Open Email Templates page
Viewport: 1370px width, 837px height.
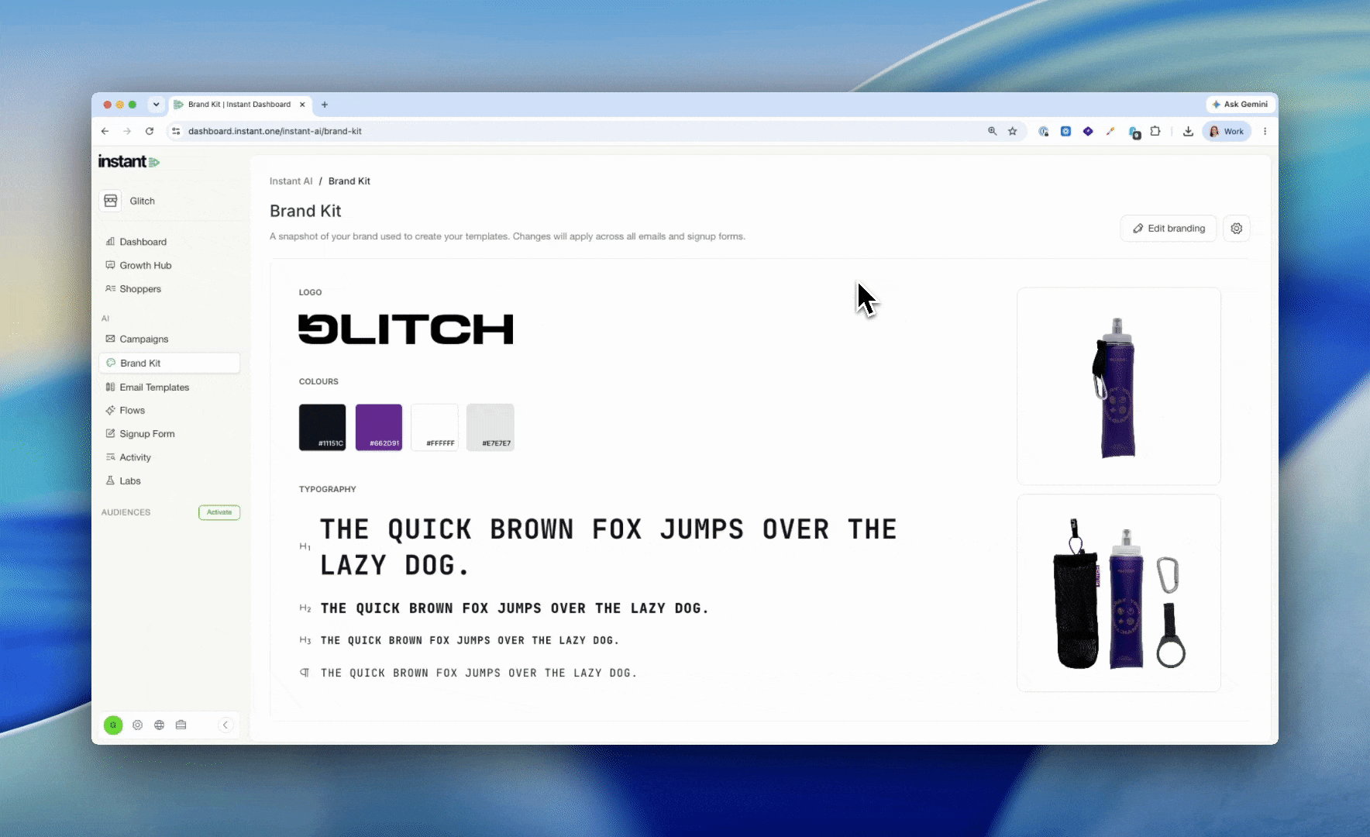(x=147, y=387)
